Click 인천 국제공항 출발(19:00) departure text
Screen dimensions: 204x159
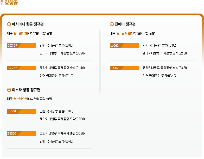click(x=56, y=111)
